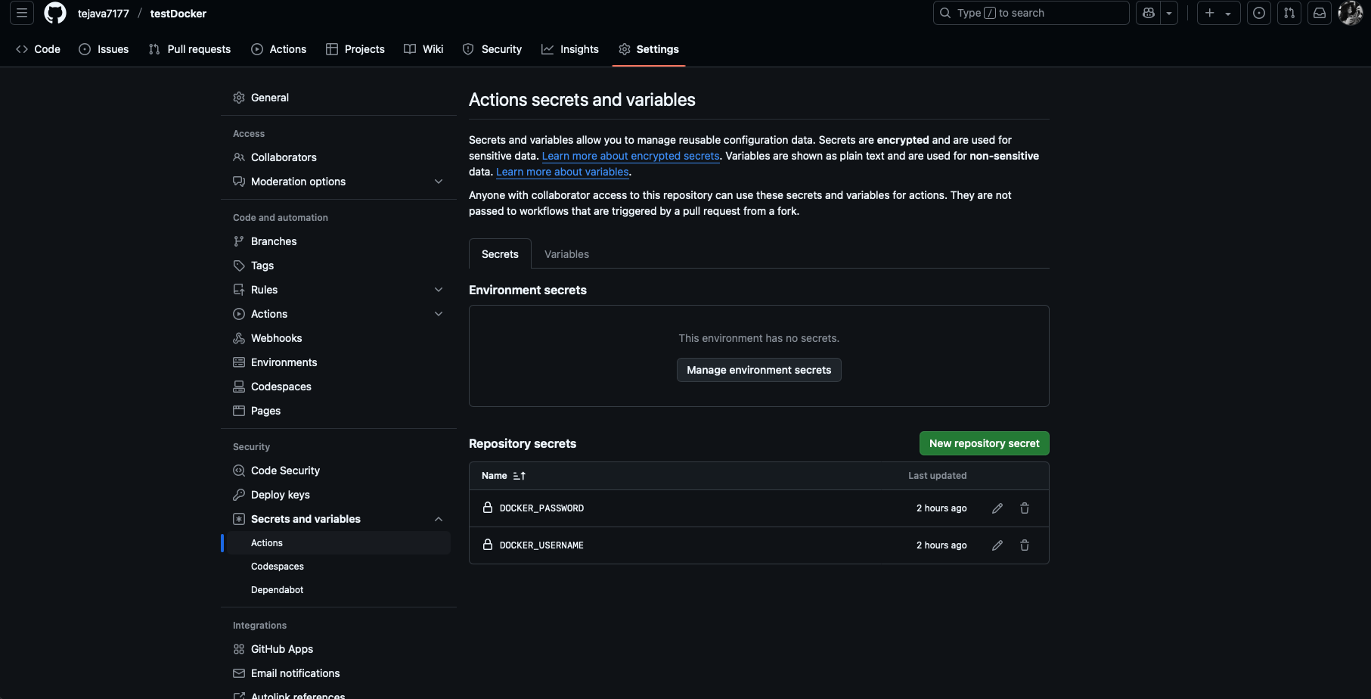Select the Settings tab
The height and width of the screenshot is (699, 1371).
click(649, 49)
